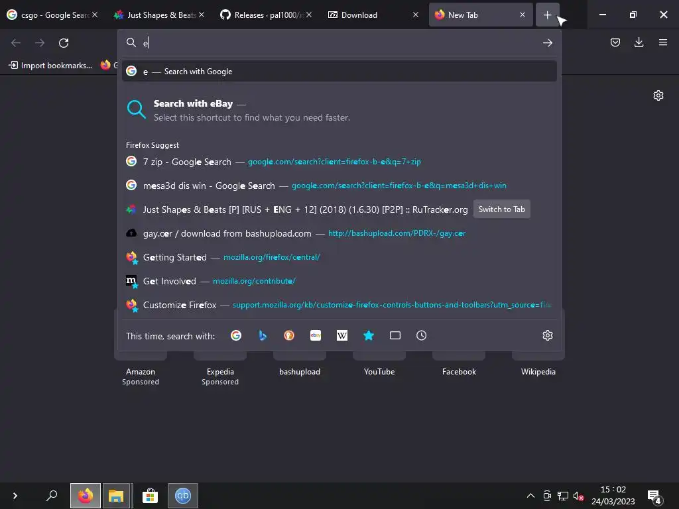679x509 pixels.
Task: Click the taskbar clock and date
Action: (x=613, y=496)
